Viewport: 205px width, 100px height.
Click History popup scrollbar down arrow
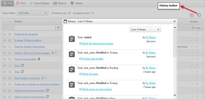(x=175, y=95)
